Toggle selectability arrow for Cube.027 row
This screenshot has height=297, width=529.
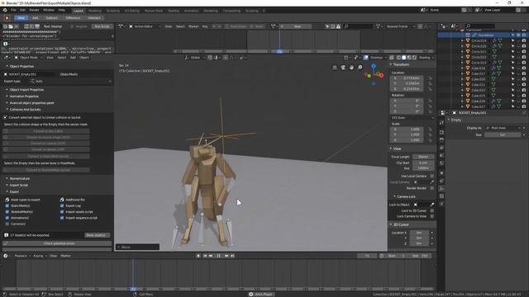click(513, 106)
